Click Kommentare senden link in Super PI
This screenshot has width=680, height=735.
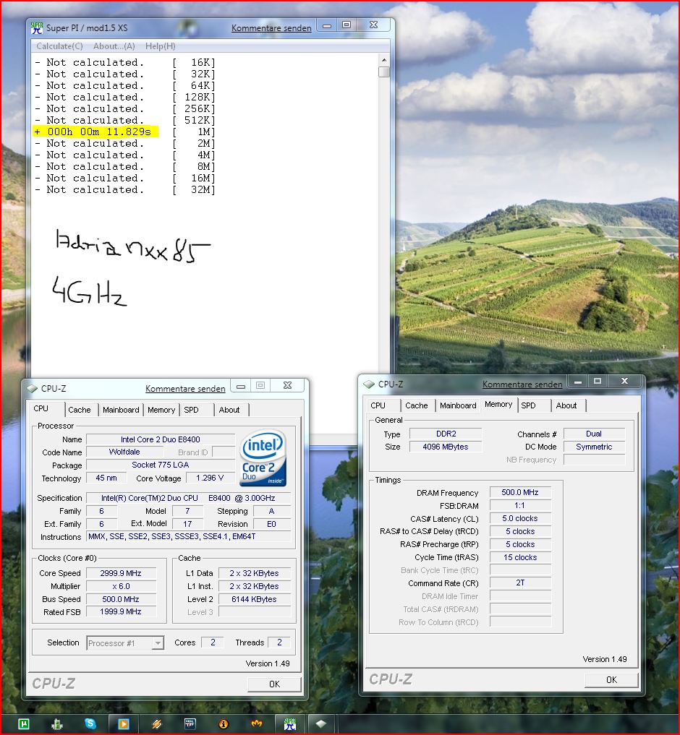click(271, 28)
